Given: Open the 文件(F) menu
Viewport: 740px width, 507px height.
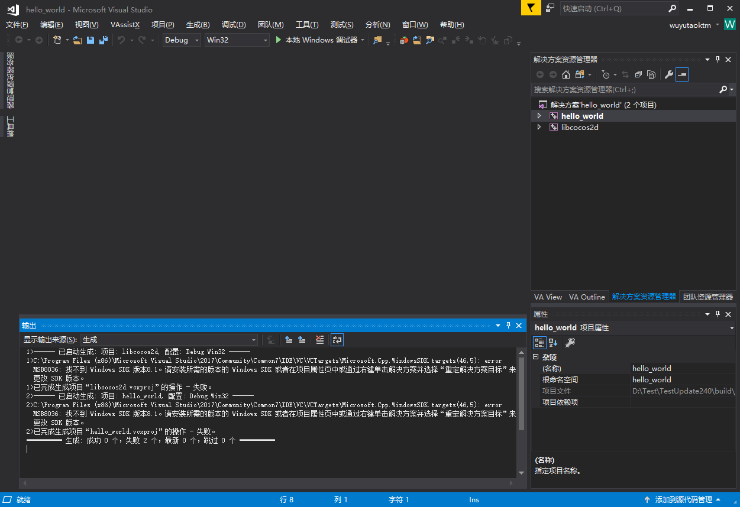Looking at the screenshot, I should click(17, 25).
